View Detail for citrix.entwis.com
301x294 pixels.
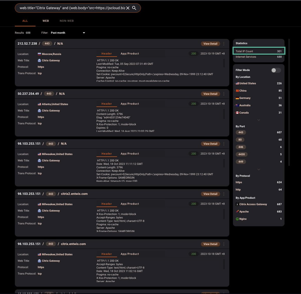[210, 244]
